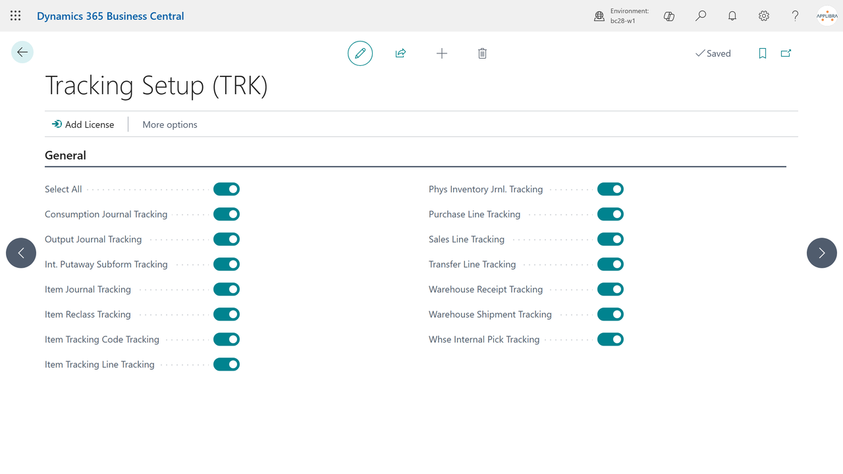Viewport: 843px width, 474px height.
Task: Open help question mark
Action: pos(796,16)
